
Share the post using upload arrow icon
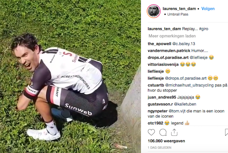click(174, 132)
